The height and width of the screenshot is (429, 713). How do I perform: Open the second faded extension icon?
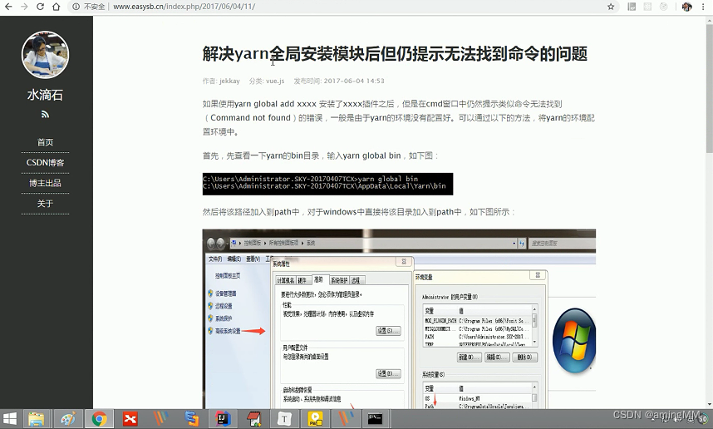(647, 7)
